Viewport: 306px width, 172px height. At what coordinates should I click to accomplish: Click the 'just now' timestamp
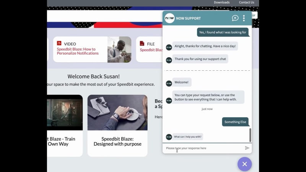tap(207, 109)
